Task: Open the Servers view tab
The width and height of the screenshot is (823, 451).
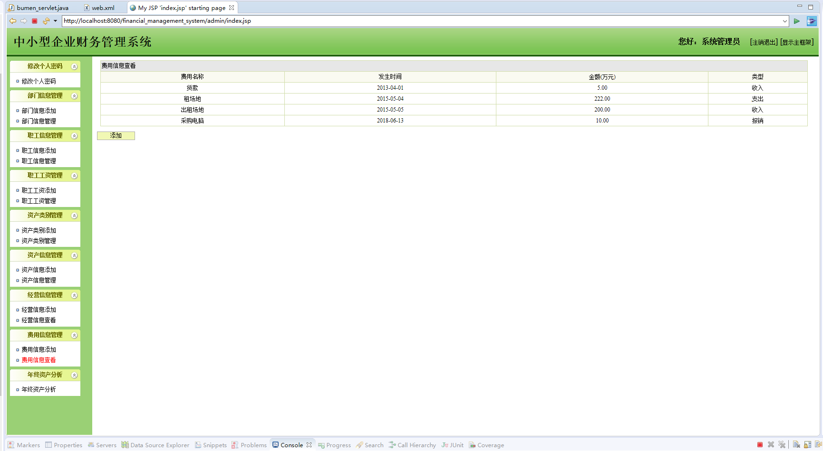Action: 102,445
